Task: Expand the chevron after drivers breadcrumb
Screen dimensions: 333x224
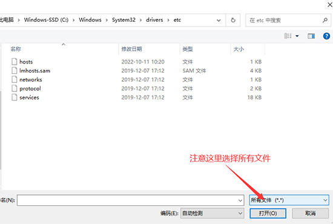Action: pos(168,20)
